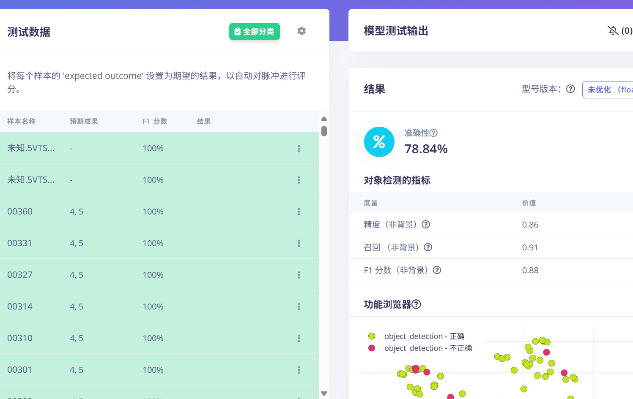Click the 度量 metrics column header
This screenshot has width=633, height=399.
371,203
